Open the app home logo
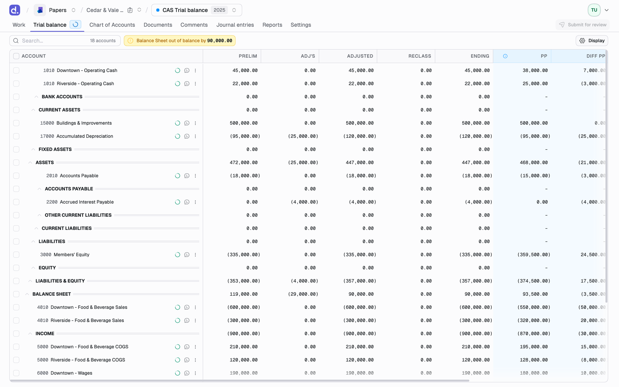 click(15, 10)
